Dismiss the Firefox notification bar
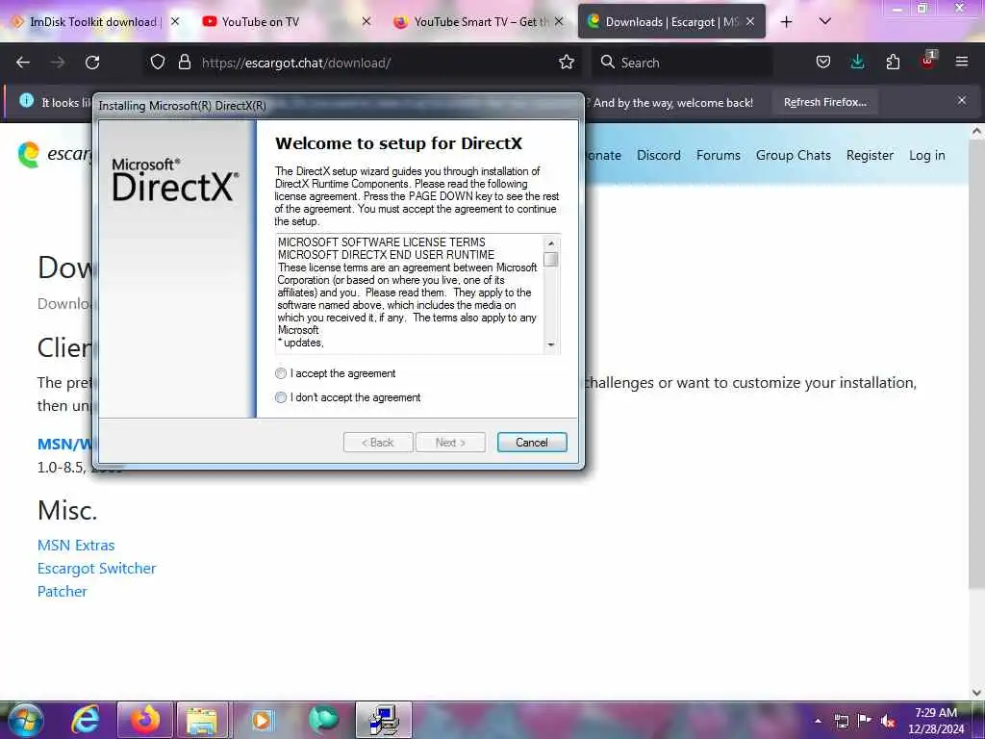This screenshot has width=985, height=739. click(961, 100)
